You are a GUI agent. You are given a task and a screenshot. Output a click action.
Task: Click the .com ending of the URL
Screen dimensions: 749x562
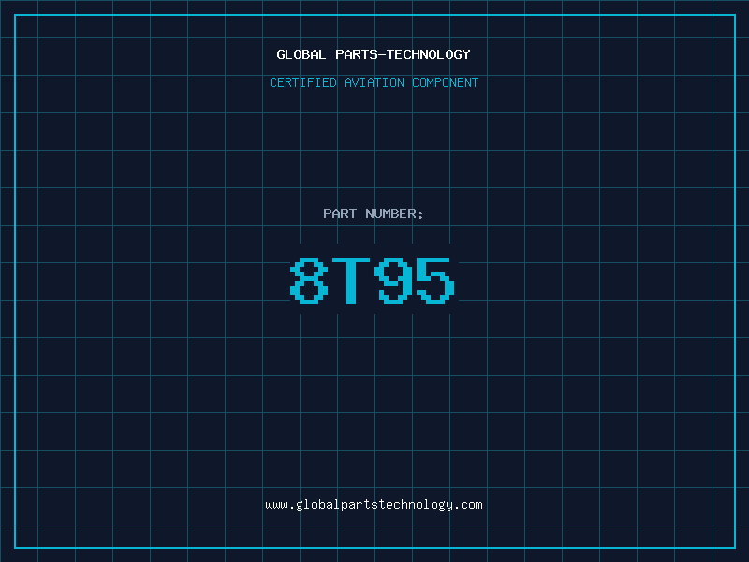point(468,505)
